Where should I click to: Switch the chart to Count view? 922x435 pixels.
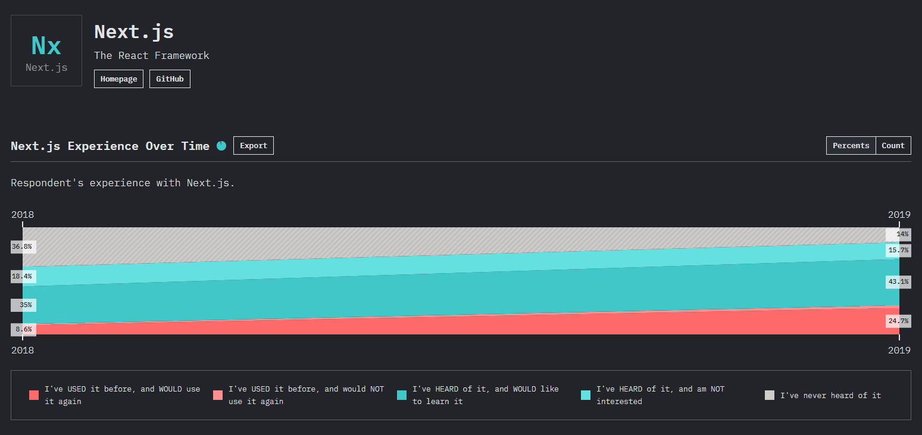[893, 146]
